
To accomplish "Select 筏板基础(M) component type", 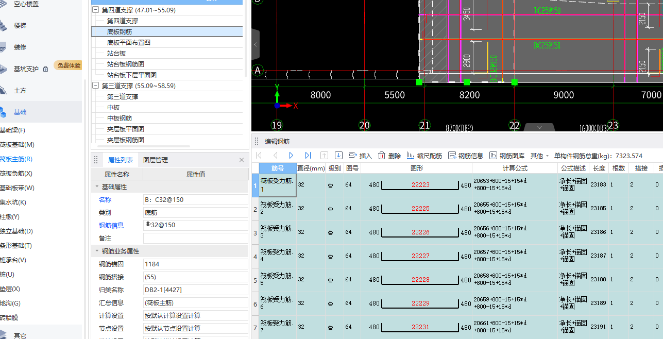I will tap(17, 145).
